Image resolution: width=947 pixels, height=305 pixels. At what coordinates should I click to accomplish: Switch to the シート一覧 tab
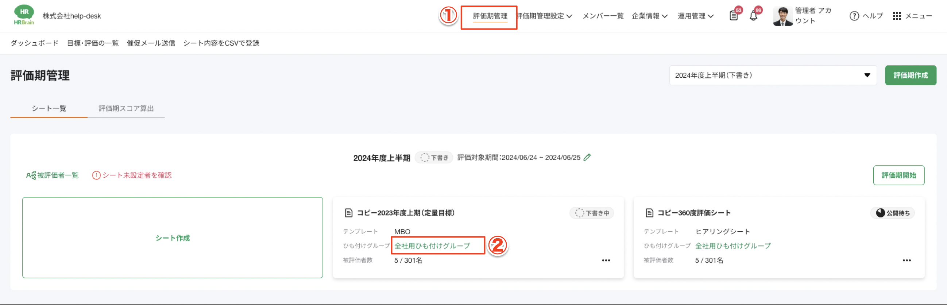49,108
